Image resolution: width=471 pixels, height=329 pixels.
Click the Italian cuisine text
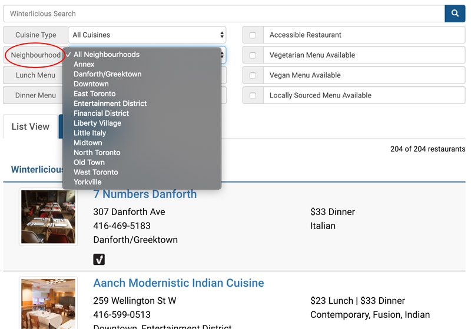[323, 226]
